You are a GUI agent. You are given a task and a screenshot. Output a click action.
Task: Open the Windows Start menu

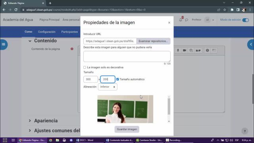[x=5, y=140]
